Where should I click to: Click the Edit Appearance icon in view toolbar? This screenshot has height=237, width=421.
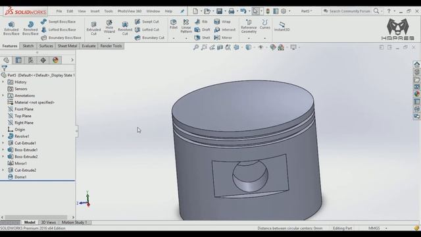pos(273,47)
